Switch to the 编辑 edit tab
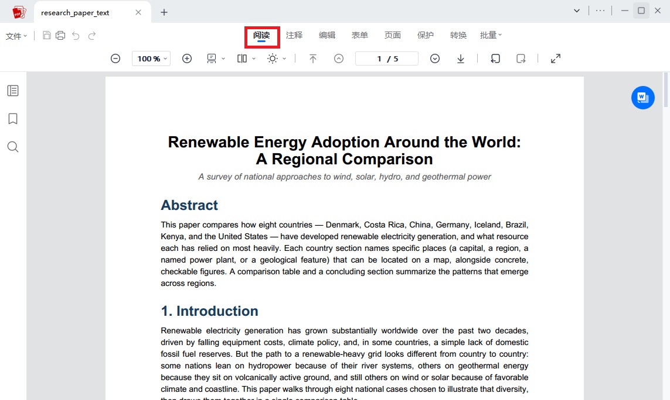Viewport: 670px width, 400px height. (327, 35)
